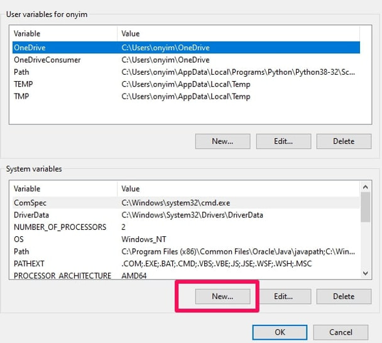Click Value column header in System variables
Screen dimensions: 382x343
(x=239, y=188)
